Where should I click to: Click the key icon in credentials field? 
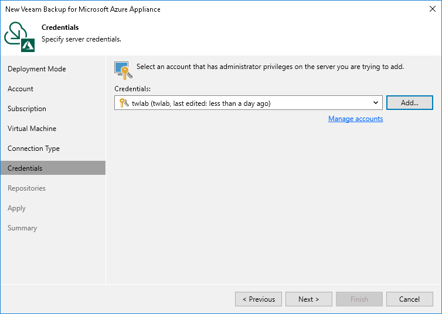click(124, 103)
